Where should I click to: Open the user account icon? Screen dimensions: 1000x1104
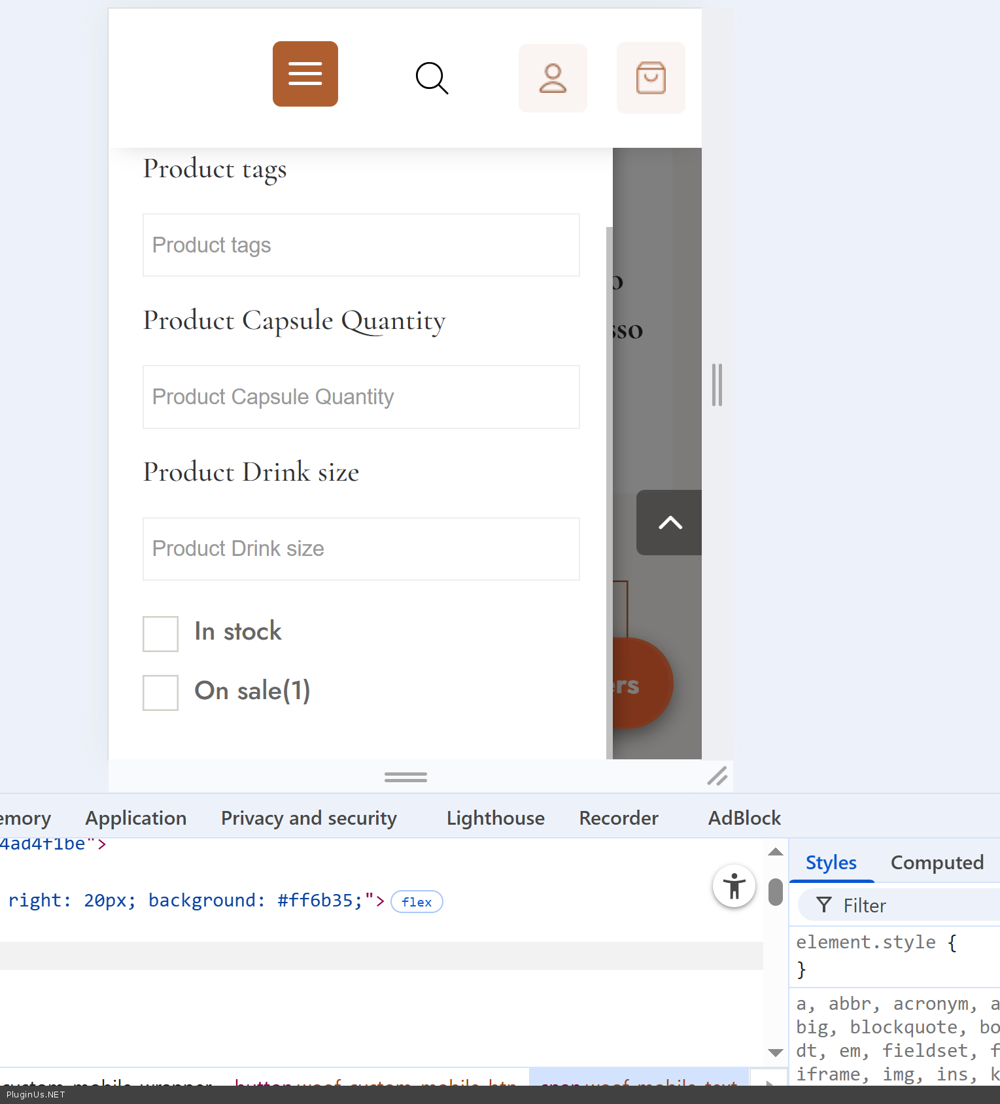553,78
